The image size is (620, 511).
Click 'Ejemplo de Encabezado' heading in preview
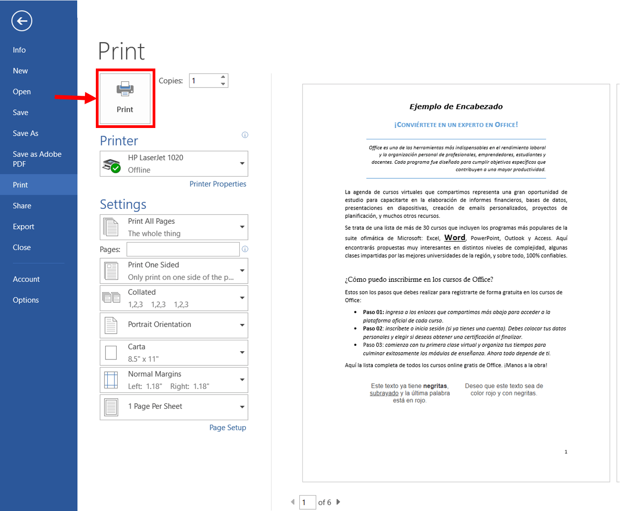coord(456,107)
